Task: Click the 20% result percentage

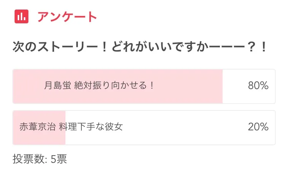Action: 258,127
